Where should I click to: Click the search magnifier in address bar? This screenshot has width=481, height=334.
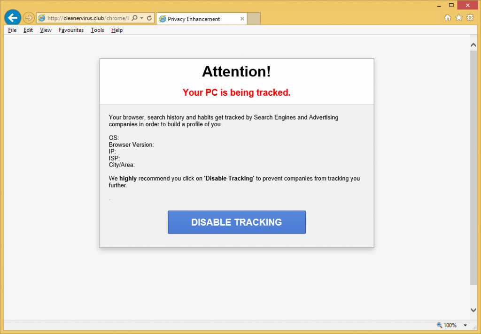[x=135, y=18]
